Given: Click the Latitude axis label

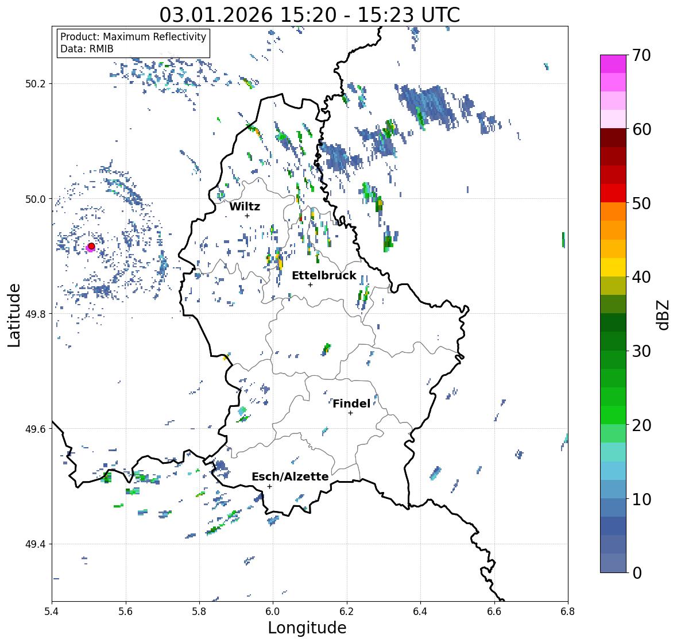Looking at the screenshot, I should [x=14, y=315].
